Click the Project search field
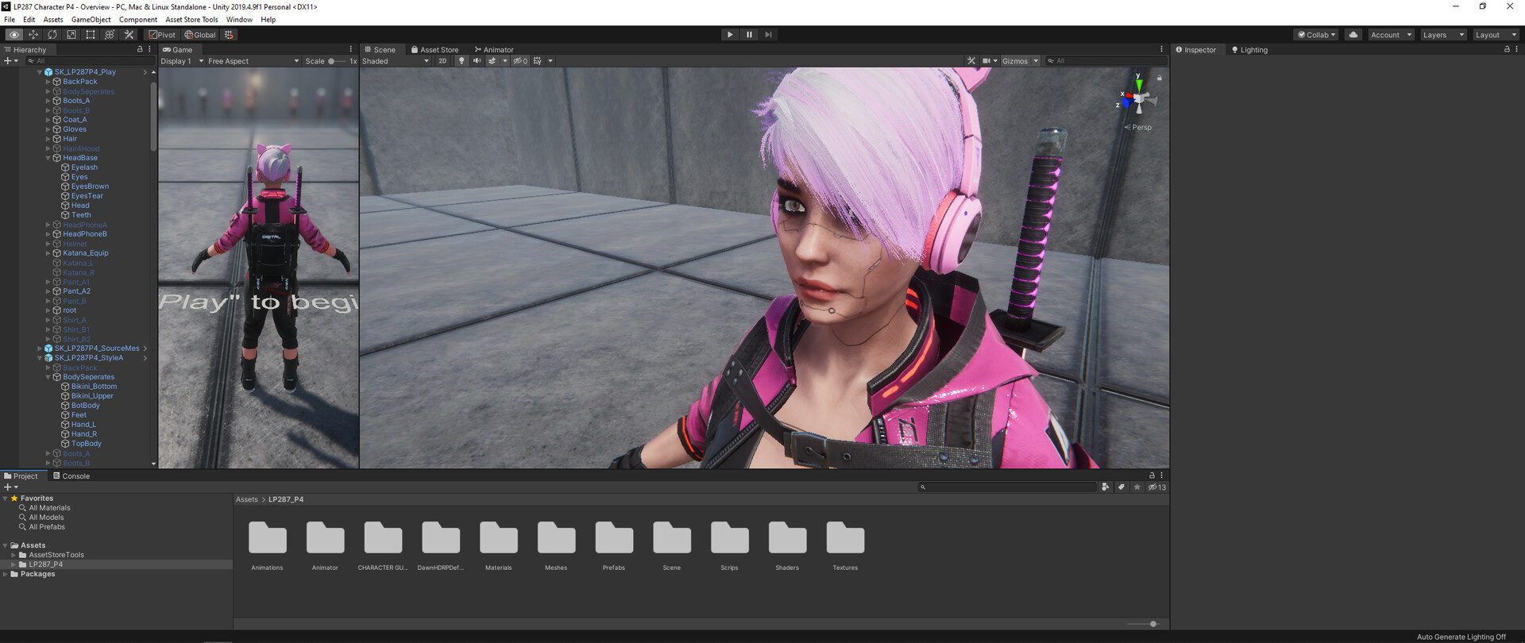The width and height of the screenshot is (1525, 643). (x=1007, y=487)
